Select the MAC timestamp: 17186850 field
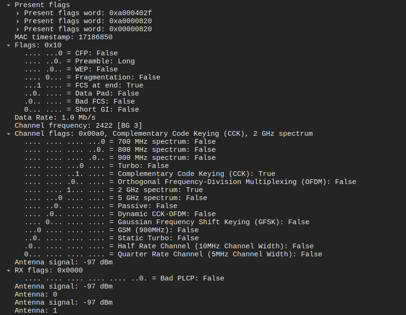This screenshot has width=406, height=315. tap(63, 37)
